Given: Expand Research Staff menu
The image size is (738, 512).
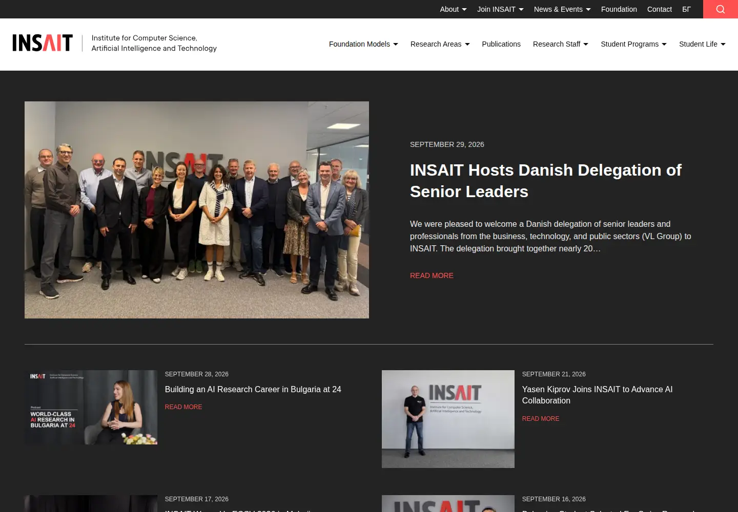Looking at the screenshot, I should tap(561, 44).
